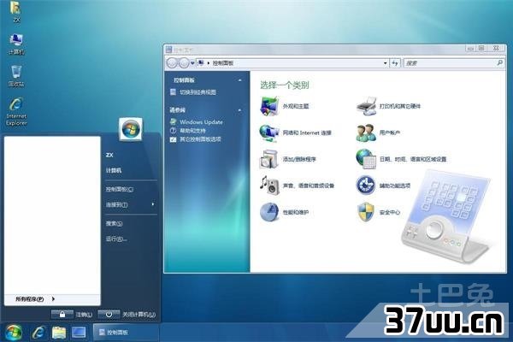Open the 声音、语音和音频设备 speaker icon
This screenshot has width=513, height=342.
click(x=269, y=186)
